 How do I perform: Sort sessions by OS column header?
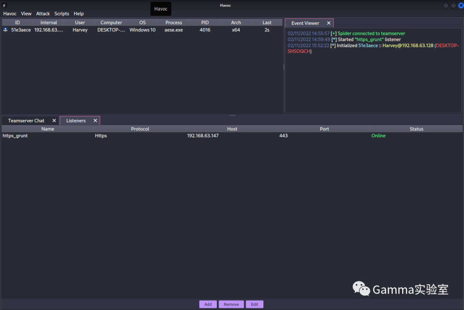(142, 22)
